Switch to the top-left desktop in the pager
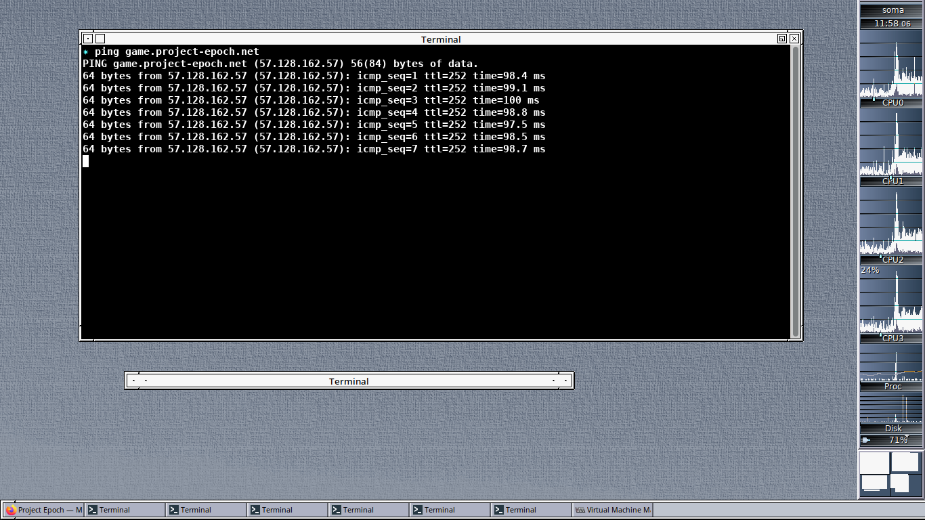 [875, 462]
